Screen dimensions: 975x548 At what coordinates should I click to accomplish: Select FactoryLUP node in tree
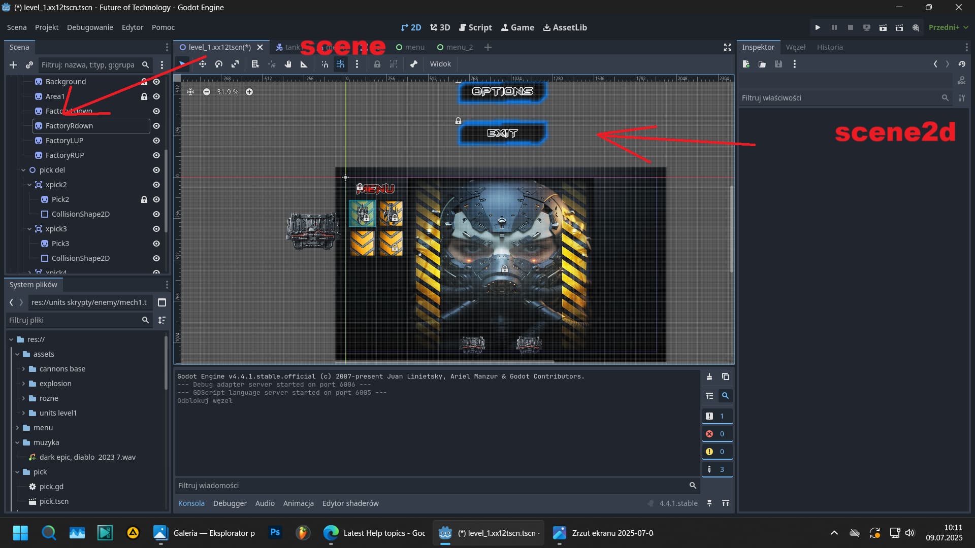[64, 141]
